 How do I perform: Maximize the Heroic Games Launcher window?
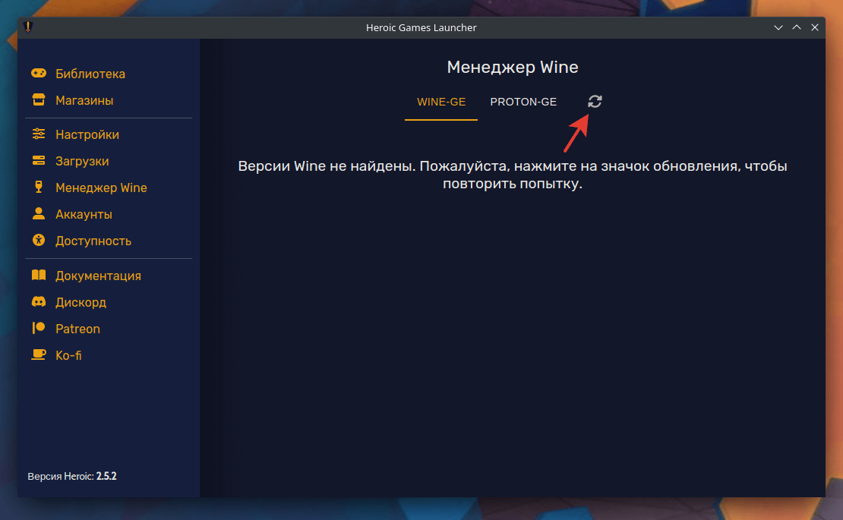pyautogui.click(x=796, y=27)
